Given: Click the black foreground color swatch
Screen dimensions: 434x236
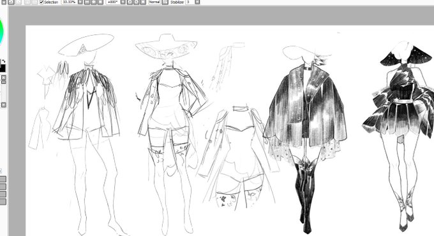Looking at the screenshot, I should (x=2, y=68).
